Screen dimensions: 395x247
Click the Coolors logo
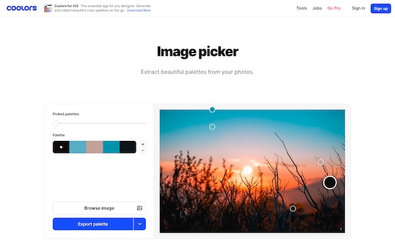click(21, 8)
